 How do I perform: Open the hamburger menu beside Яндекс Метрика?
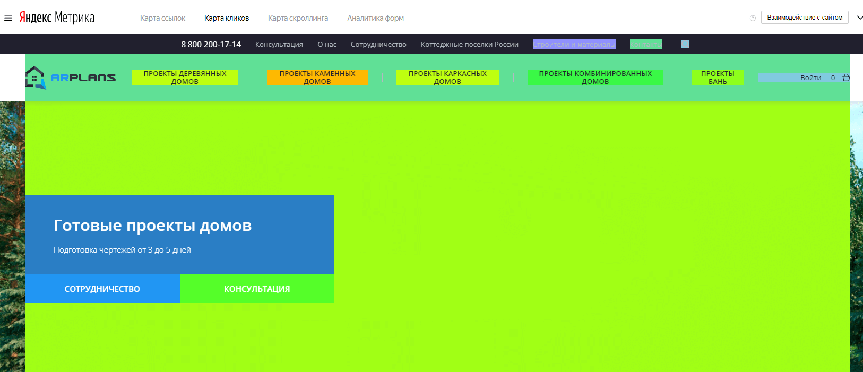(x=8, y=18)
